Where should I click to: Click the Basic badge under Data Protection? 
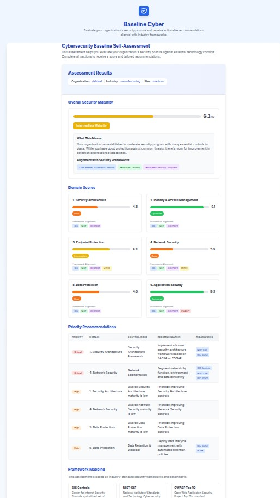coord(77,299)
